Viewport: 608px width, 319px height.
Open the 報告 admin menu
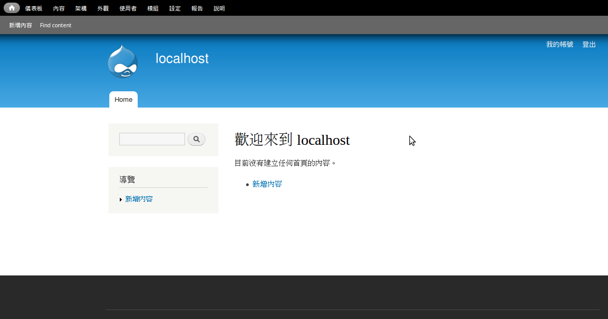197,8
